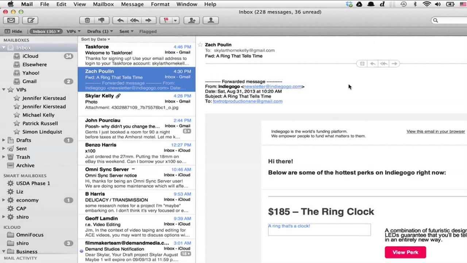Collapse the VIPs disclosure triangle

click(x=4, y=89)
